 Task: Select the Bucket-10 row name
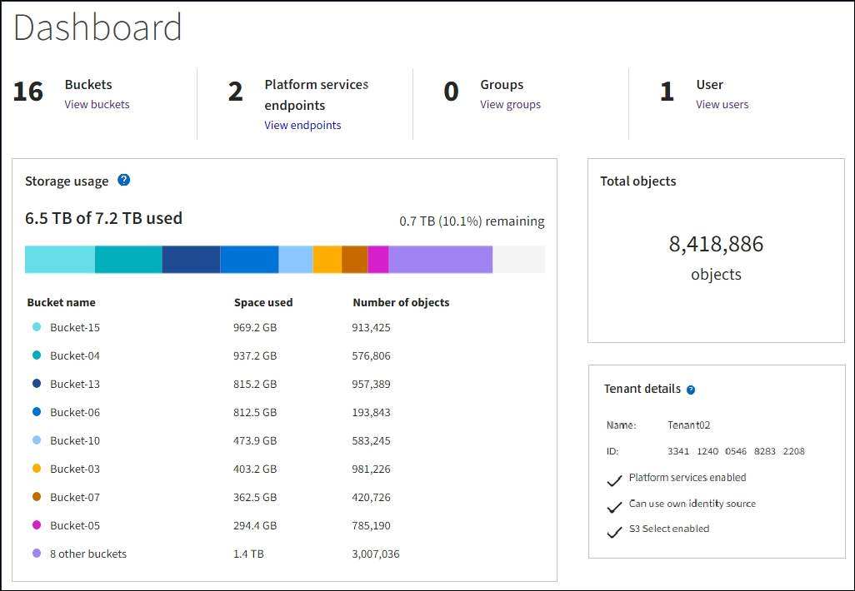[75, 441]
